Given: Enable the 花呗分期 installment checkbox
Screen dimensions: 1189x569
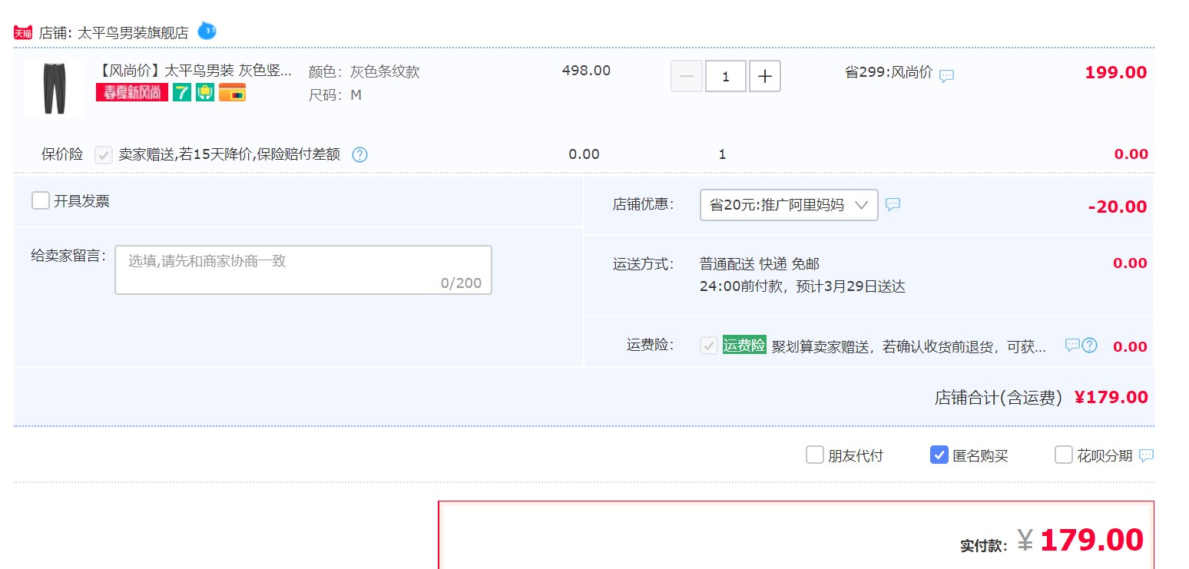Looking at the screenshot, I should pos(1064,455).
